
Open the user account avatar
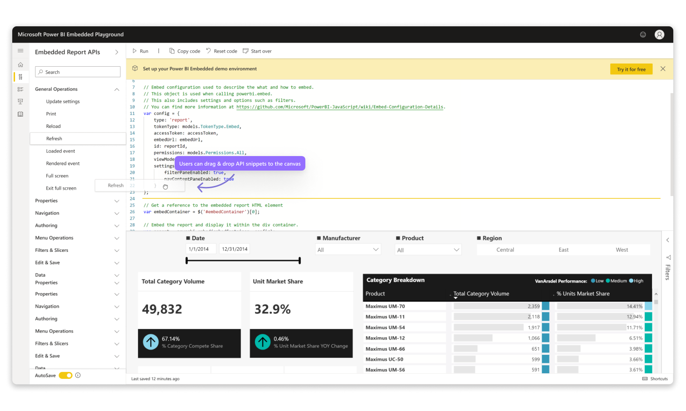coord(660,34)
